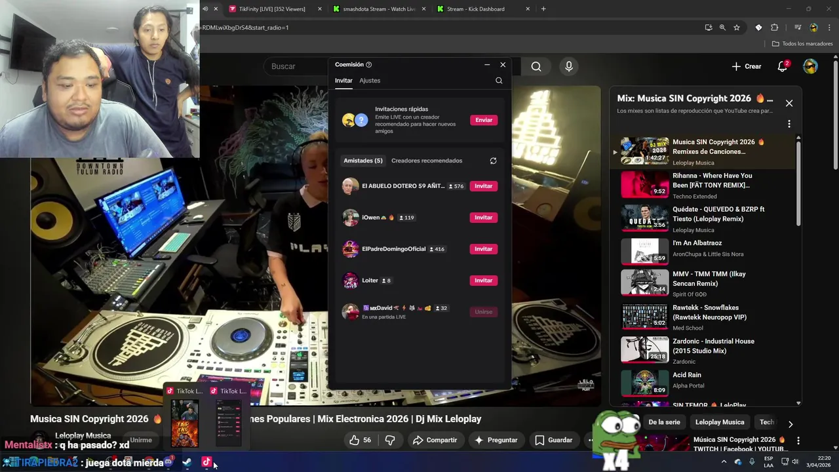Open YouTube notifications bell

point(783,66)
